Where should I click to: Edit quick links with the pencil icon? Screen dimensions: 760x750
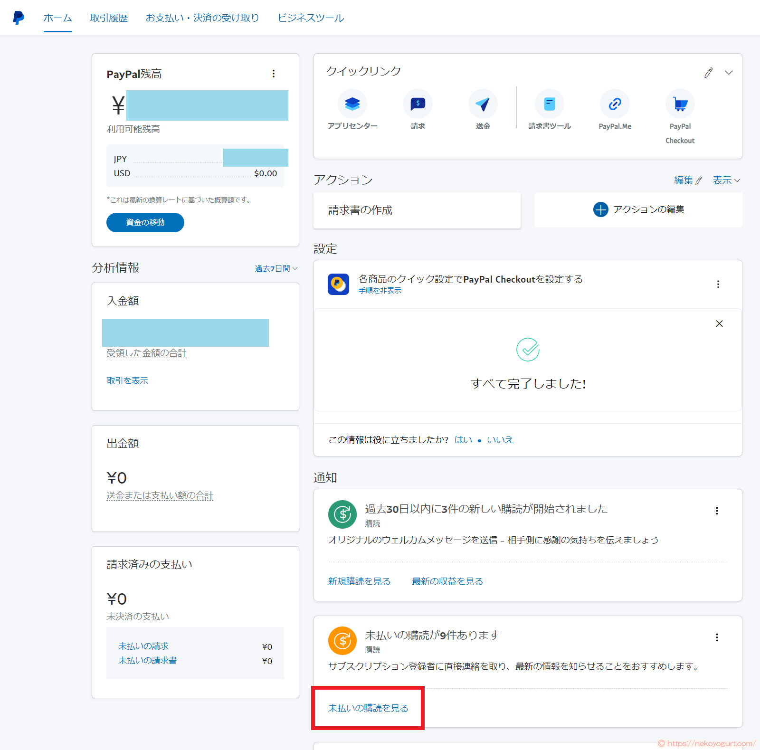pos(709,73)
